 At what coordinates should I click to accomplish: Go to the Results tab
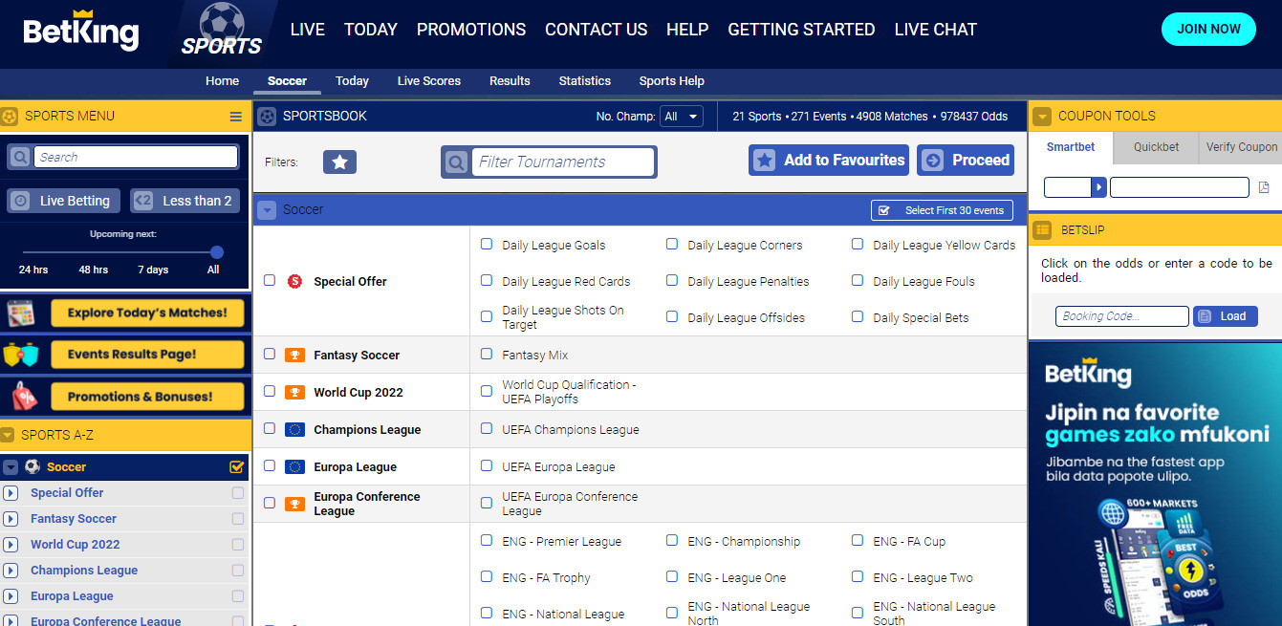510,81
